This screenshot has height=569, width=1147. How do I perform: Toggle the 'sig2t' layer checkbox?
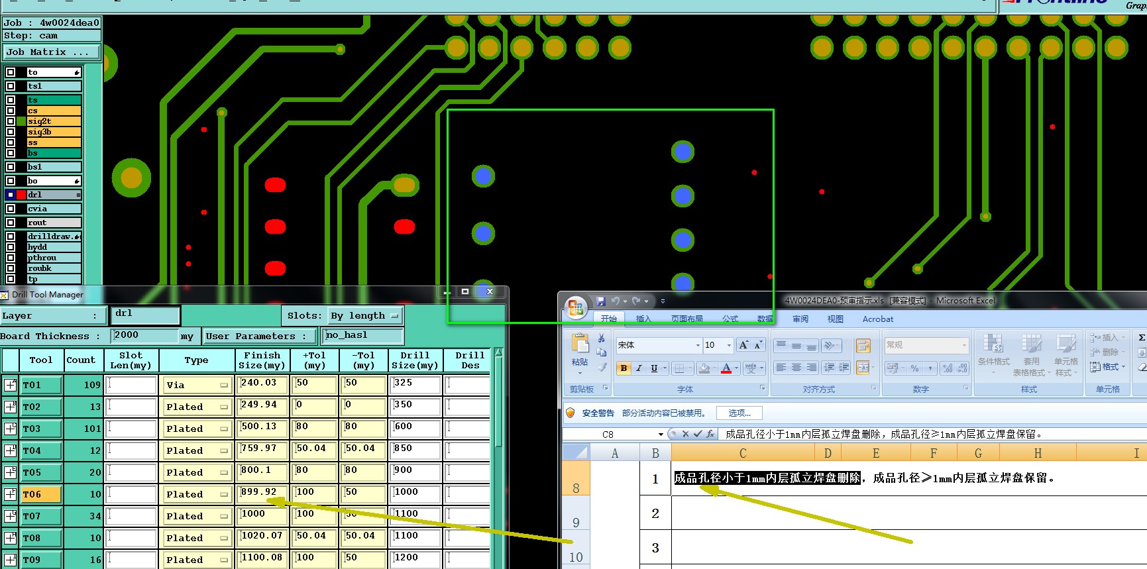point(11,121)
